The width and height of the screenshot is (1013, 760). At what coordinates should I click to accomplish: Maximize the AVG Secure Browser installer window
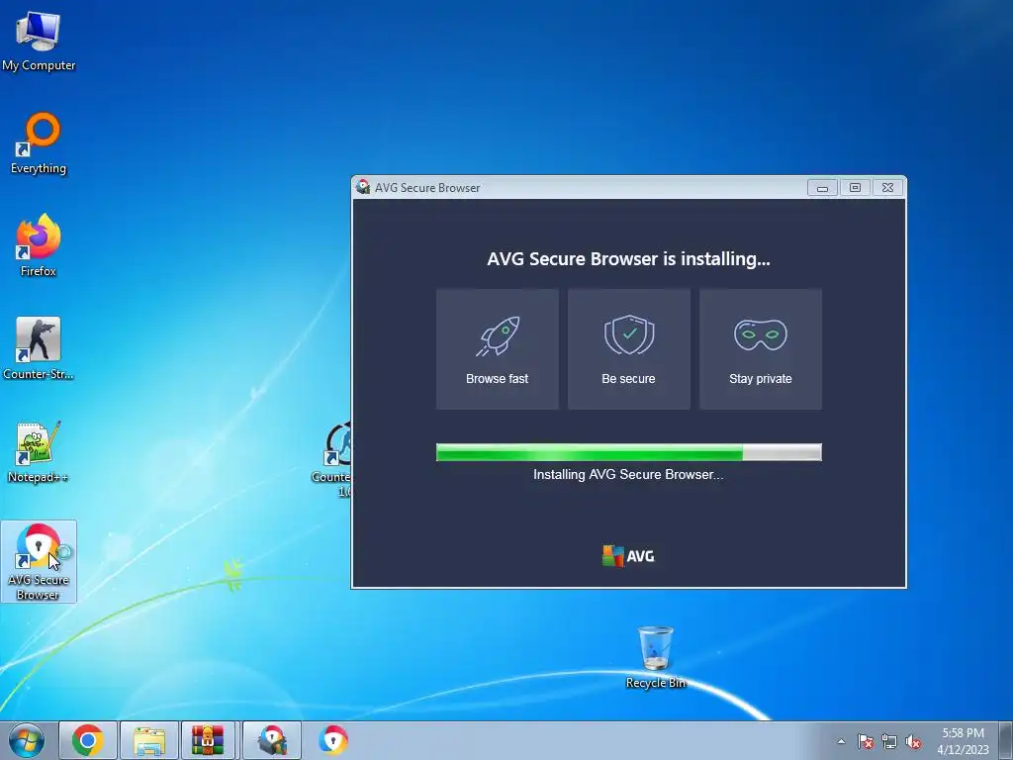tap(855, 188)
